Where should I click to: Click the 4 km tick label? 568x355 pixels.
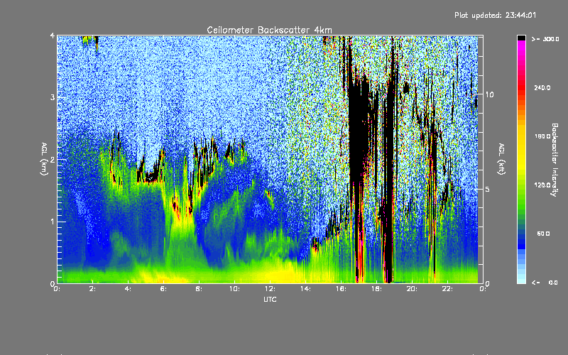pyautogui.click(x=53, y=35)
